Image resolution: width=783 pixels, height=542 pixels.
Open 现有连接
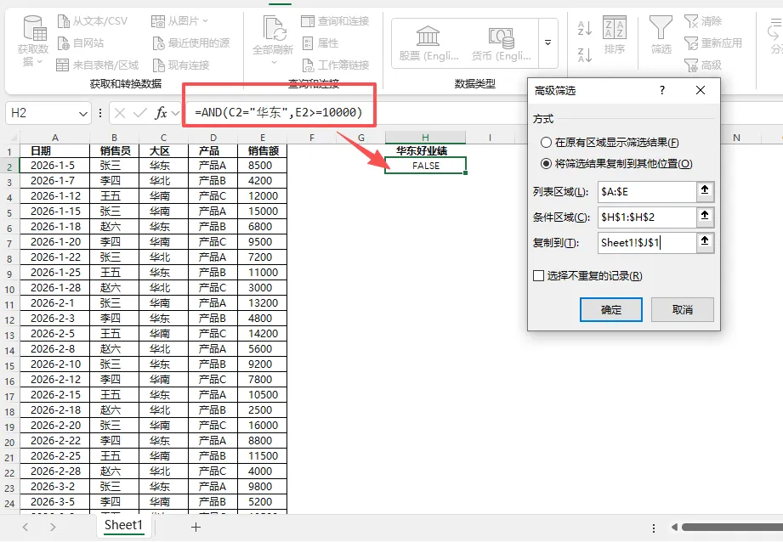coord(181,65)
